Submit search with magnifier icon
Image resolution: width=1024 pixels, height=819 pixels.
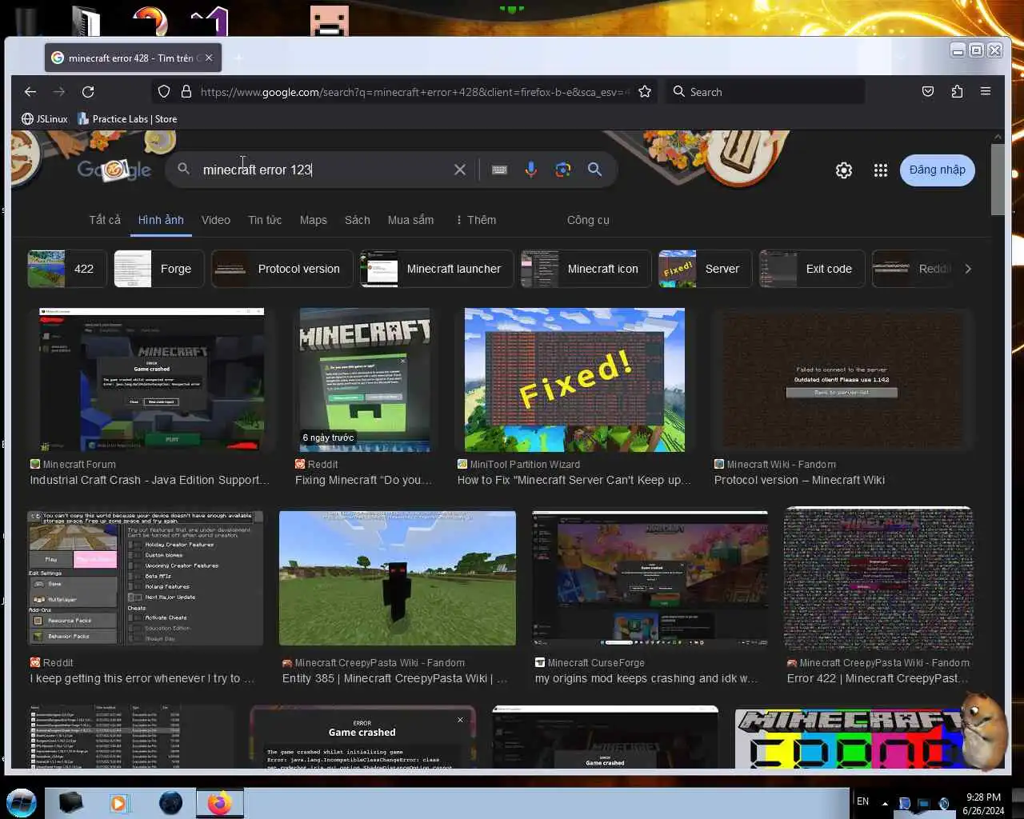594,170
